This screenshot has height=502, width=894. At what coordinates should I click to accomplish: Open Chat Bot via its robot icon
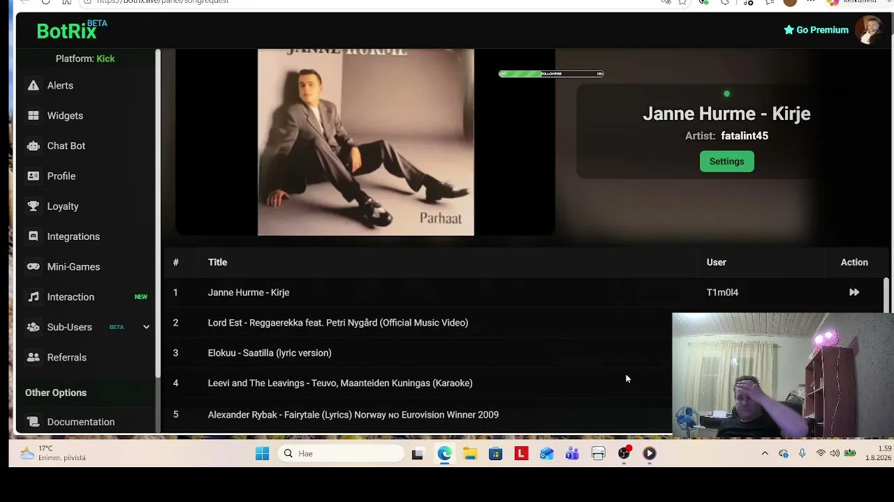(33, 146)
